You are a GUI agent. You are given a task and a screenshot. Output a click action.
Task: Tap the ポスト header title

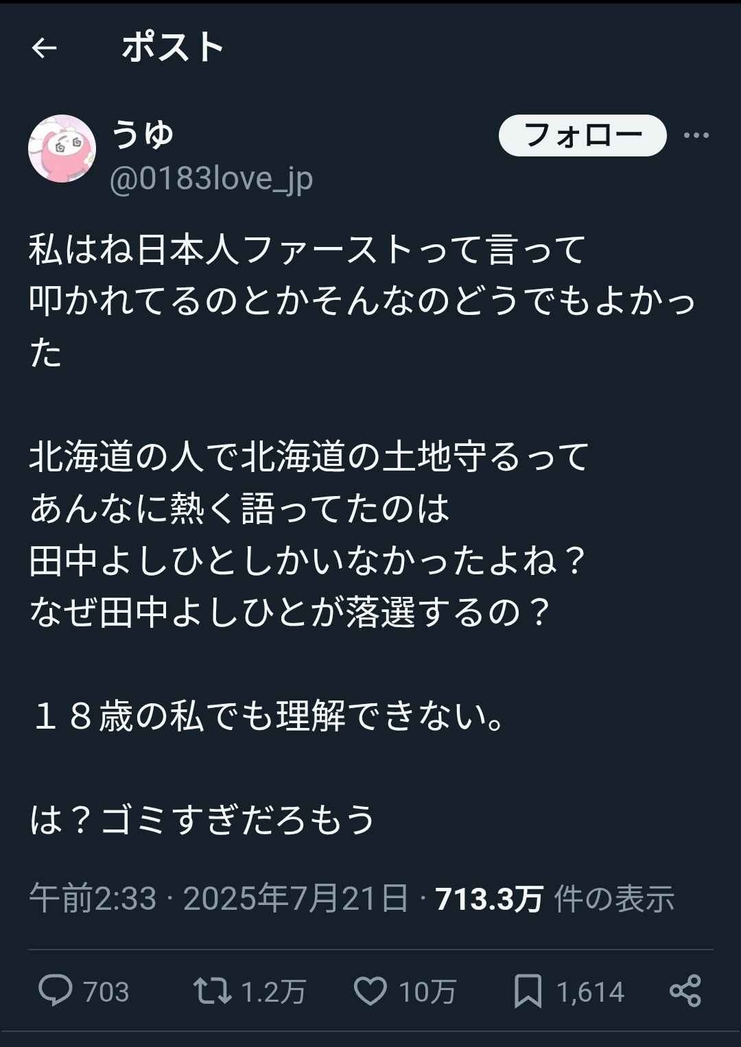coord(173,48)
